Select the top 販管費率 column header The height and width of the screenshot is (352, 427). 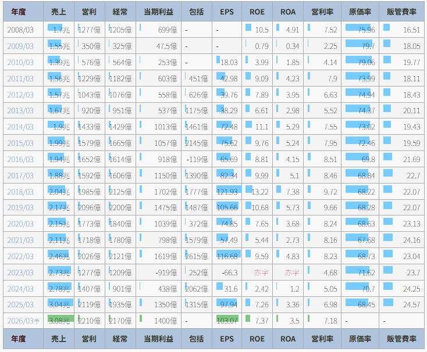pyautogui.click(x=401, y=12)
